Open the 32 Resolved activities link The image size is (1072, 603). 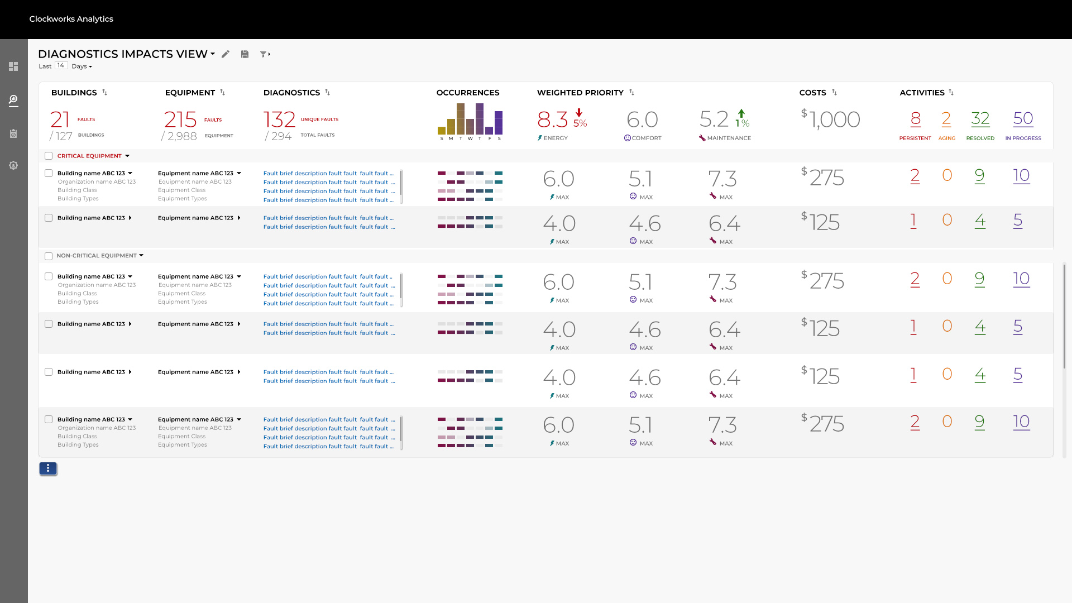point(980,118)
